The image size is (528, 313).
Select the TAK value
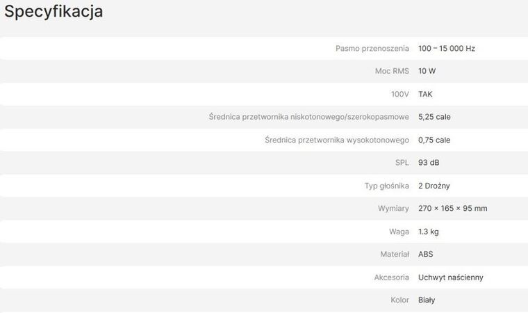tap(425, 94)
